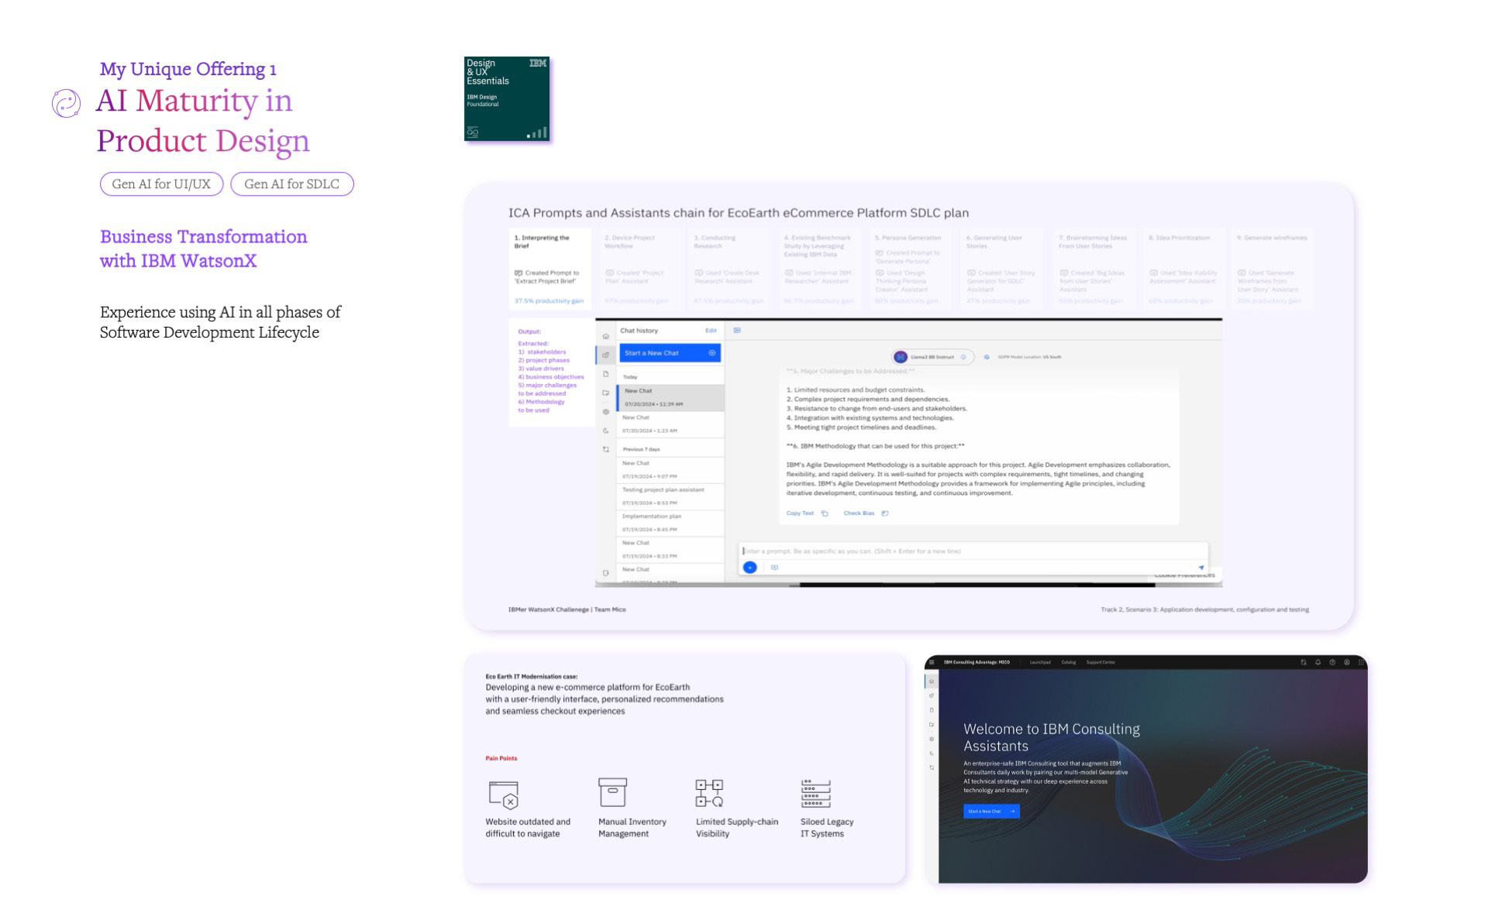1488x920 pixels.
Task: Select New Chat dated 07/20/2024 1:23 AM
Action: 671,424
